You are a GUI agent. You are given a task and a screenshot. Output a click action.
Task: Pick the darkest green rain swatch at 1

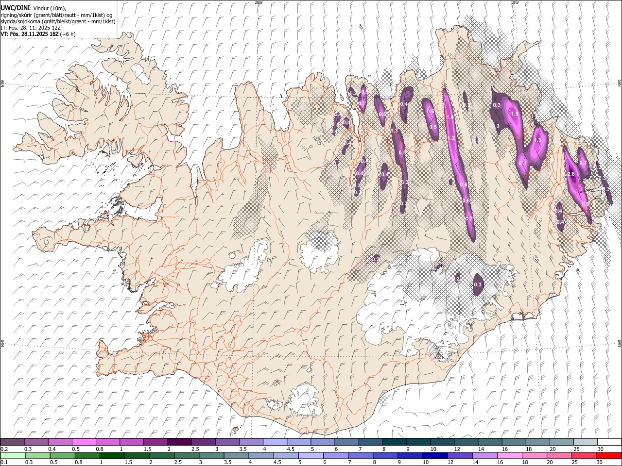click(112, 455)
